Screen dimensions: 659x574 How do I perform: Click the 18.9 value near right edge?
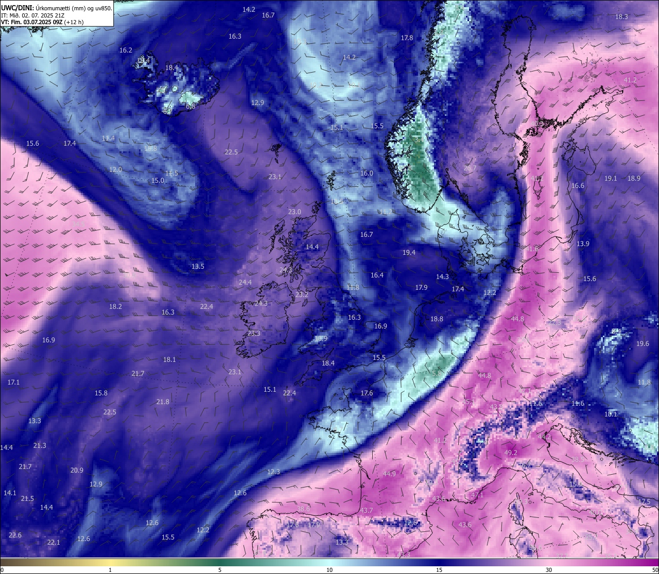point(634,179)
